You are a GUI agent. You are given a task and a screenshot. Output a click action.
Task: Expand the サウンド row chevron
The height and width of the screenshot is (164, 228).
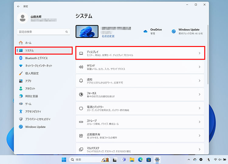click(x=199, y=67)
